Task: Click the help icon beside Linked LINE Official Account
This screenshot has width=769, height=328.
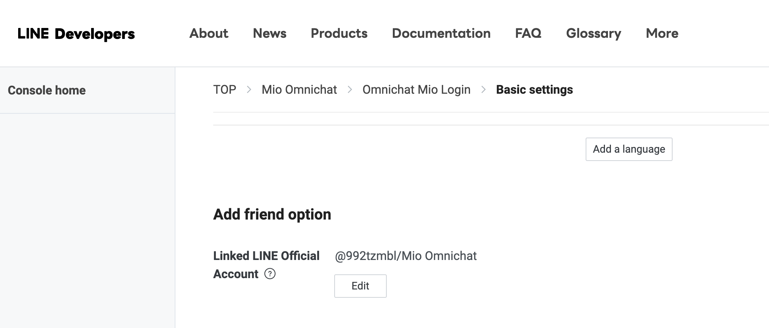Action: [270, 274]
